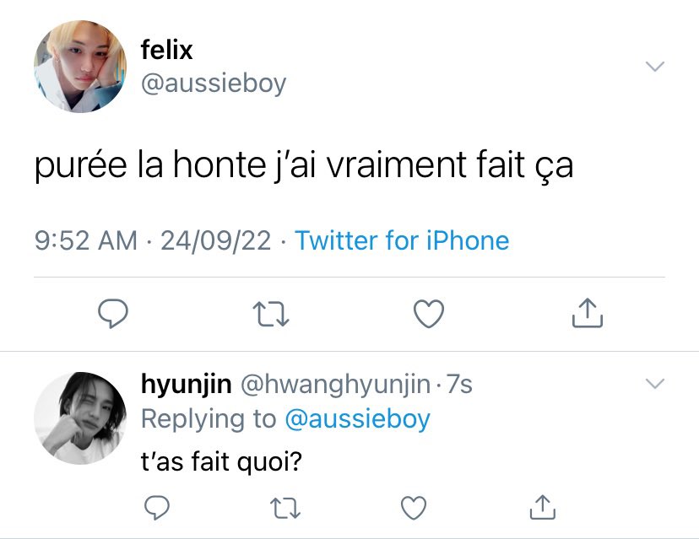Open the 9:52 AM timestamp details
This screenshot has height=539, width=699.
pos(85,241)
